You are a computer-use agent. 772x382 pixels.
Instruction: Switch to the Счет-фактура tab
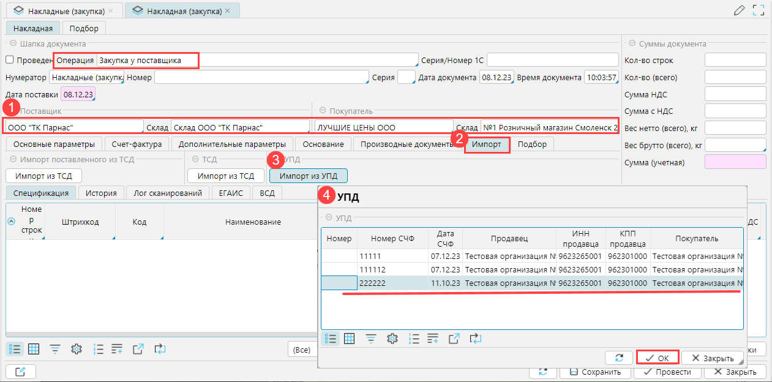[137, 144]
